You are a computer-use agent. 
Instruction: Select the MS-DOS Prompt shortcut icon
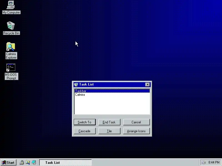(x=11, y=72)
